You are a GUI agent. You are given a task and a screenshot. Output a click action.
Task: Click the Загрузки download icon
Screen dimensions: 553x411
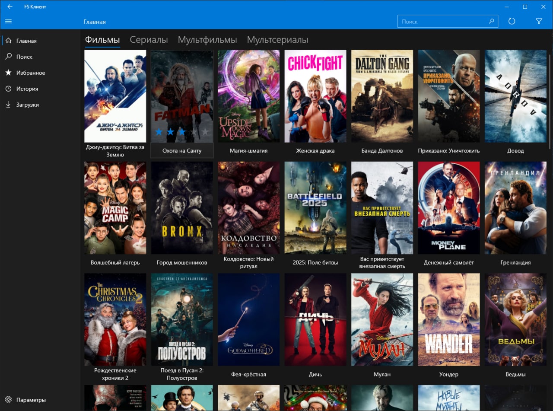[8, 105]
